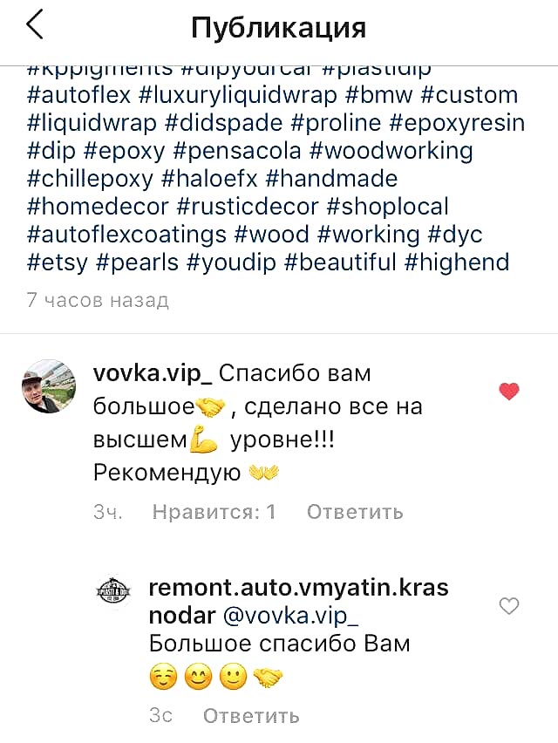The width and height of the screenshot is (558, 743).
Task: Open the #woodworking hashtag
Action: point(391,152)
